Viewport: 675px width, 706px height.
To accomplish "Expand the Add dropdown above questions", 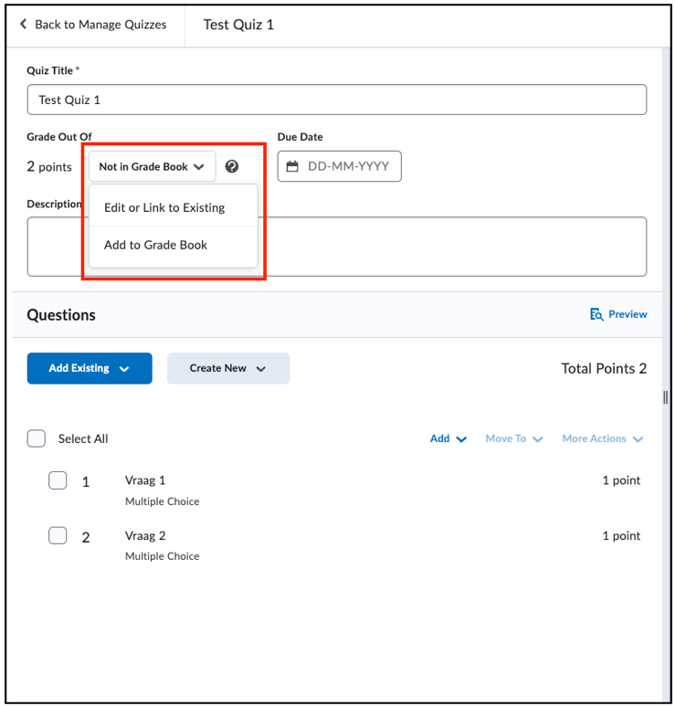I will pyautogui.click(x=448, y=438).
